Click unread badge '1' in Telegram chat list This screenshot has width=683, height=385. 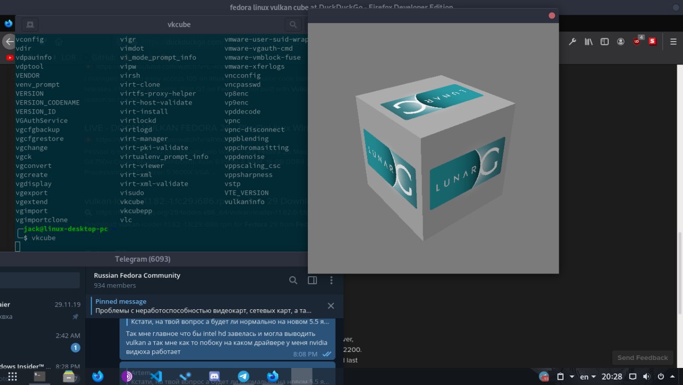tap(75, 348)
